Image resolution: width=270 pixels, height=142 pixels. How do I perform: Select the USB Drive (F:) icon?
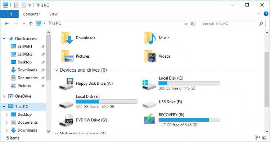[149, 105]
